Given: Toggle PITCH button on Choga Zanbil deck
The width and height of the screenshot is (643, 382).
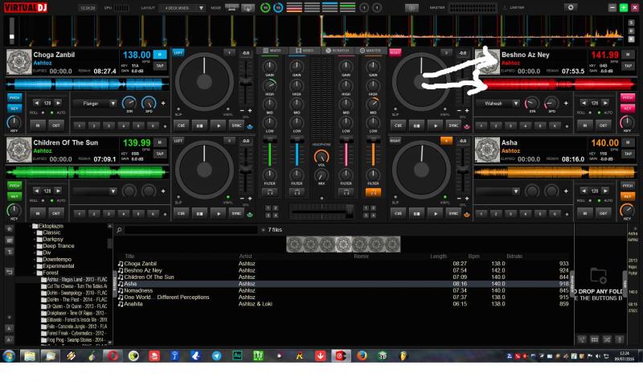Looking at the screenshot, I should click(x=14, y=97).
